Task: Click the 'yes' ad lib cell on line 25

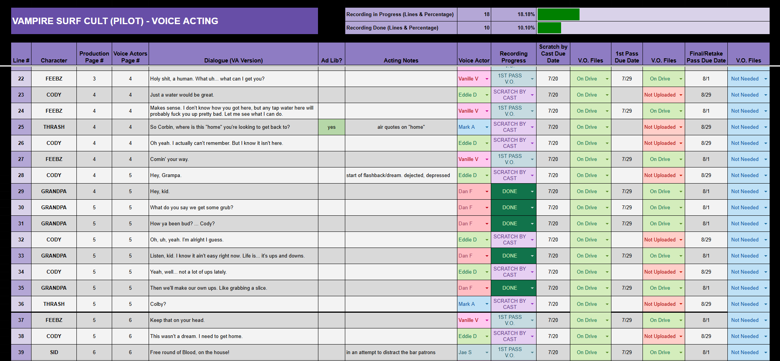Action: click(331, 127)
